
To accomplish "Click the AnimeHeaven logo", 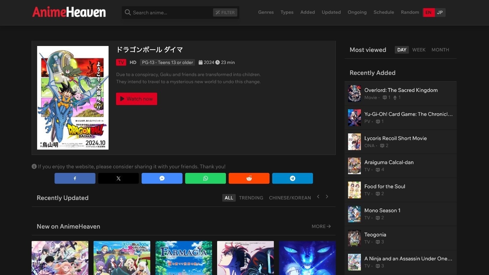I will tap(69, 12).
